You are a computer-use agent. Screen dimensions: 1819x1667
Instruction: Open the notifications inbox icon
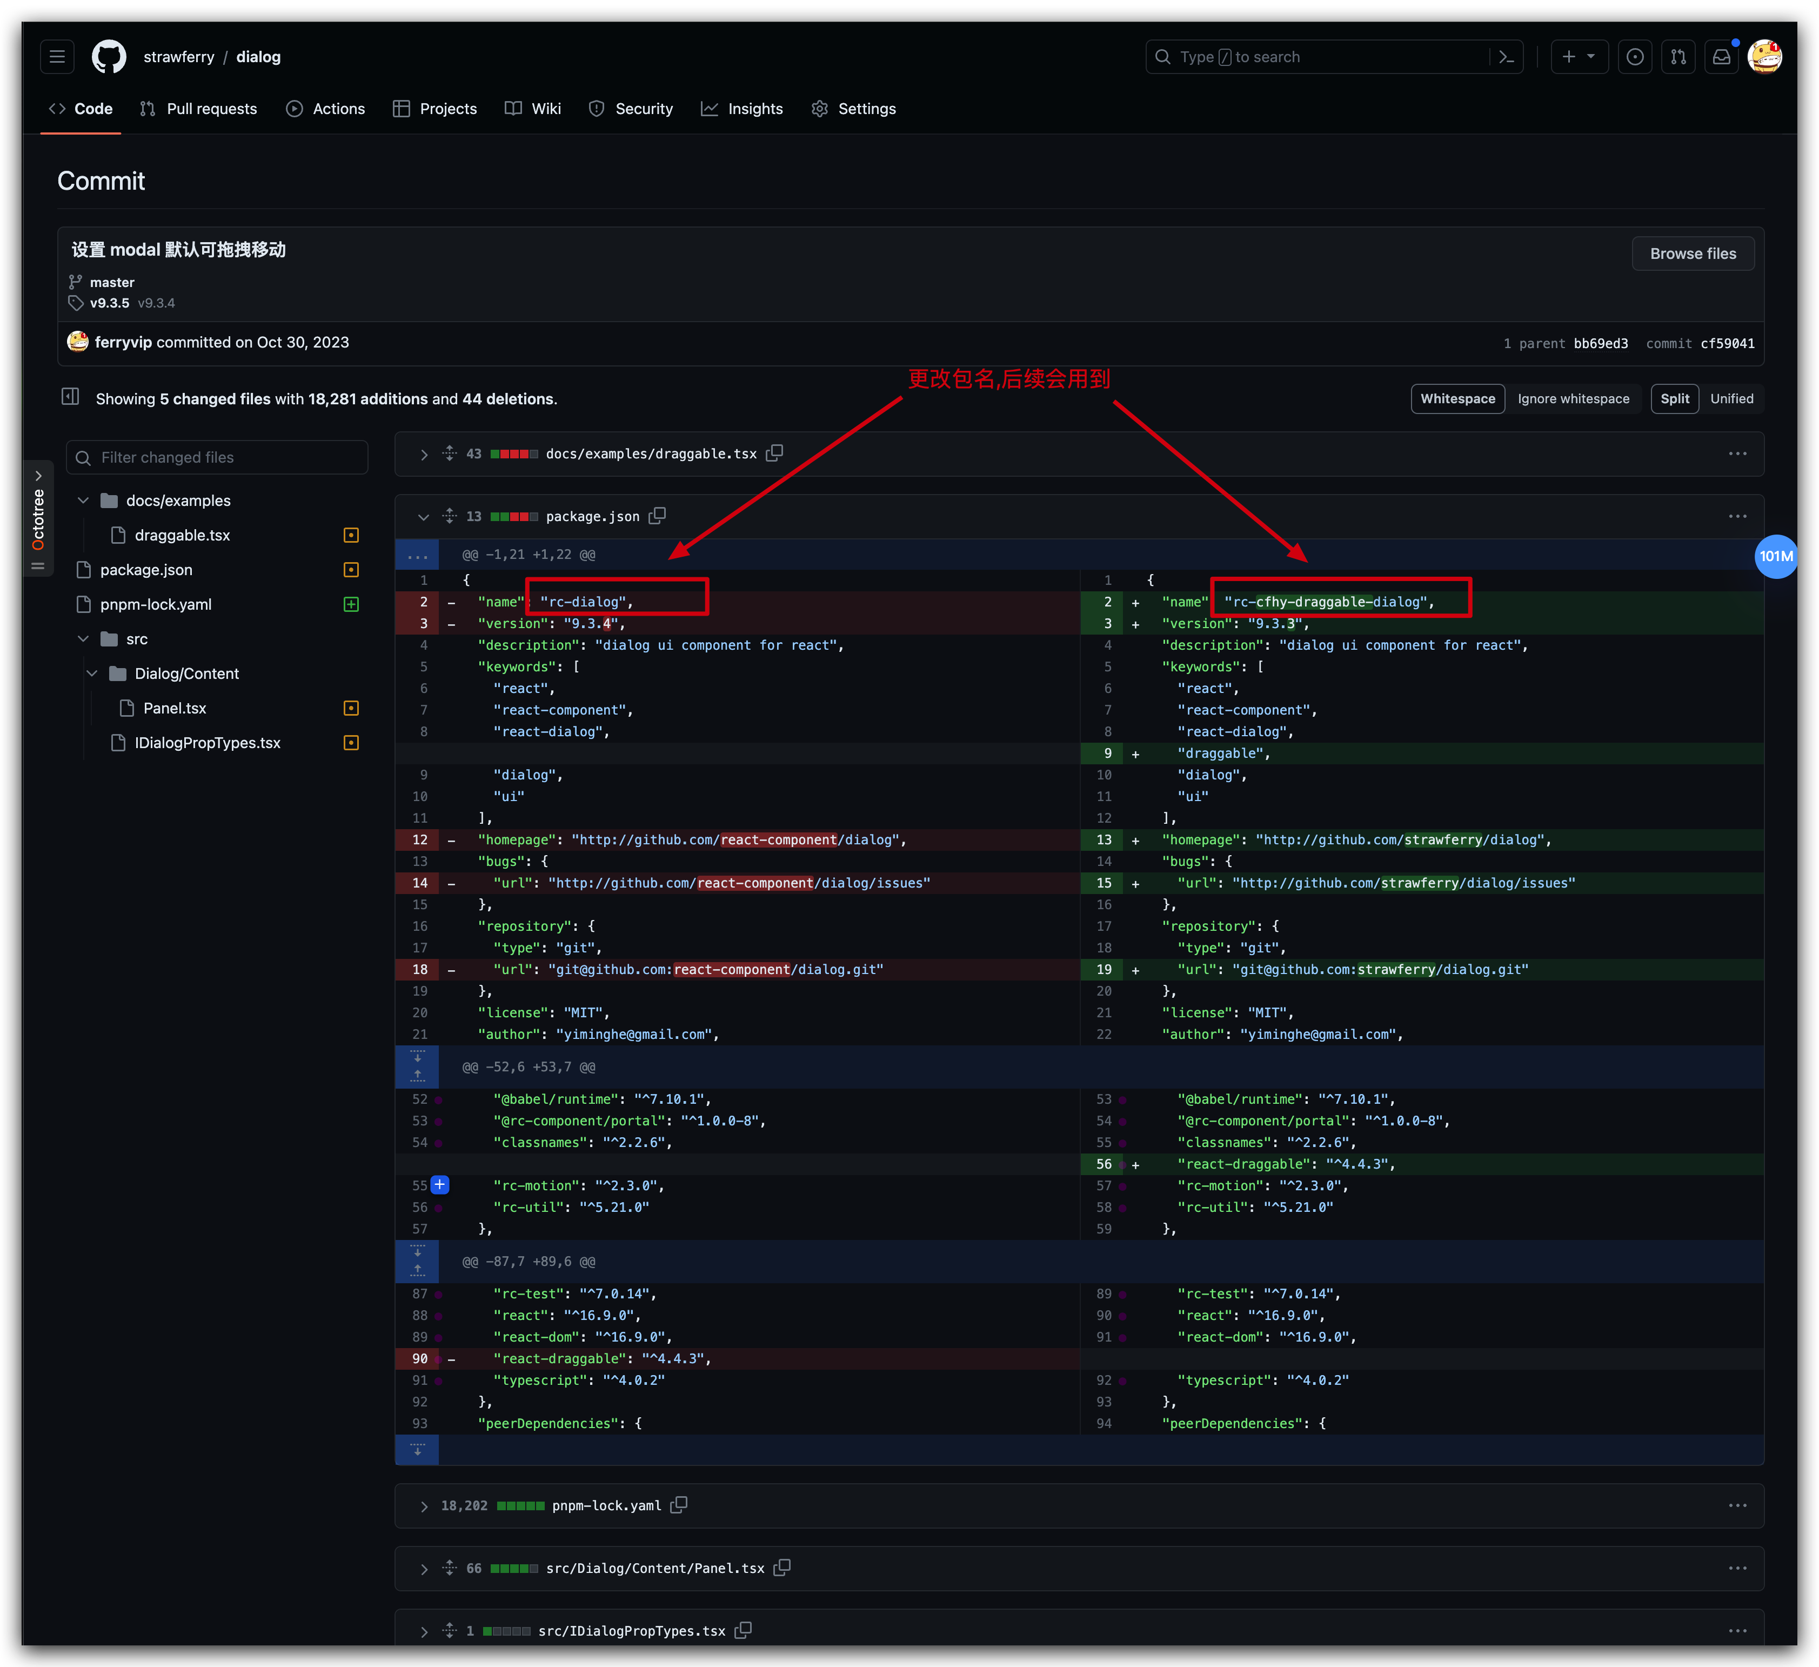tap(1722, 57)
